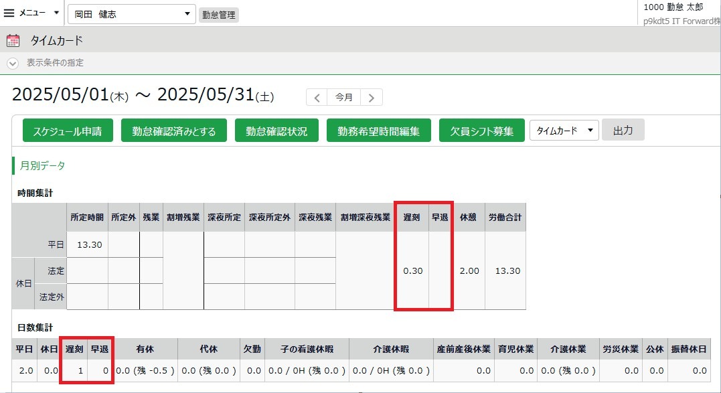The image size is (721, 393).
Task: Click the 遅刻 time total cell 0.30
Action: click(412, 270)
